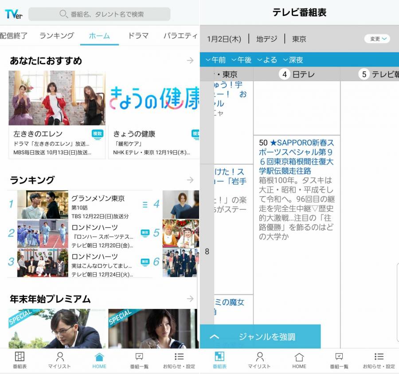
Task: Tap 複数 badge on 左ききのエレン card
Action: click(x=98, y=134)
